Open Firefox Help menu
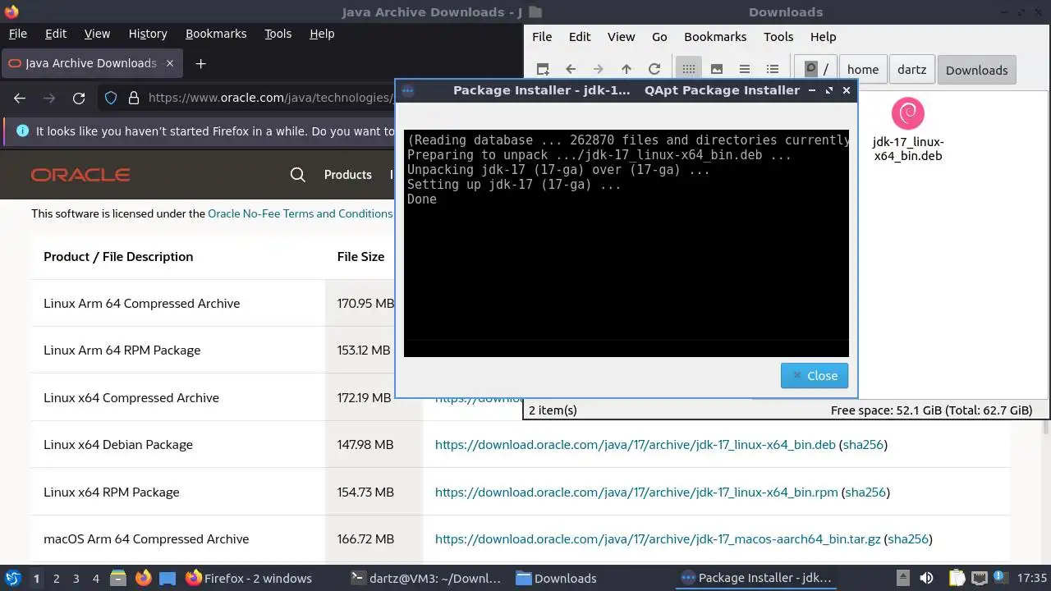Viewport: 1051px width, 591px height. tap(322, 34)
